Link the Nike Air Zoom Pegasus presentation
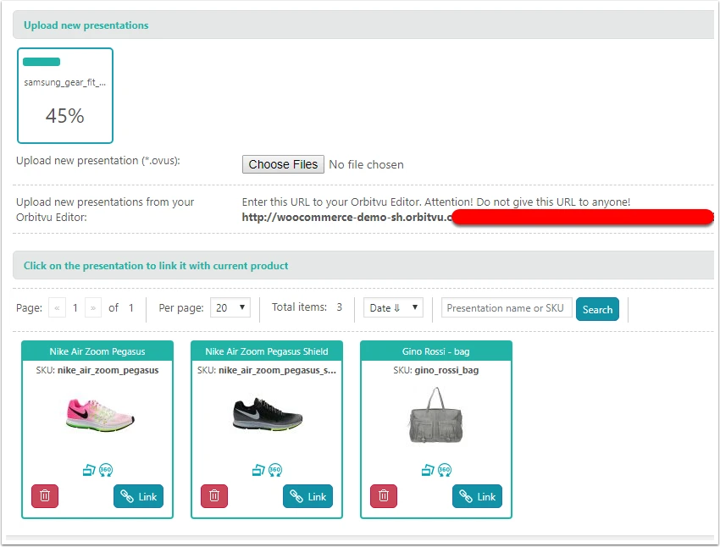This screenshot has height=547, width=720. click(139, 496)
